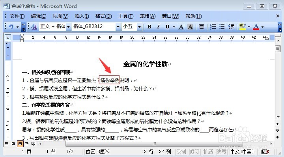
Task: Open the 格式(O) menu
Action: [104, 16]
